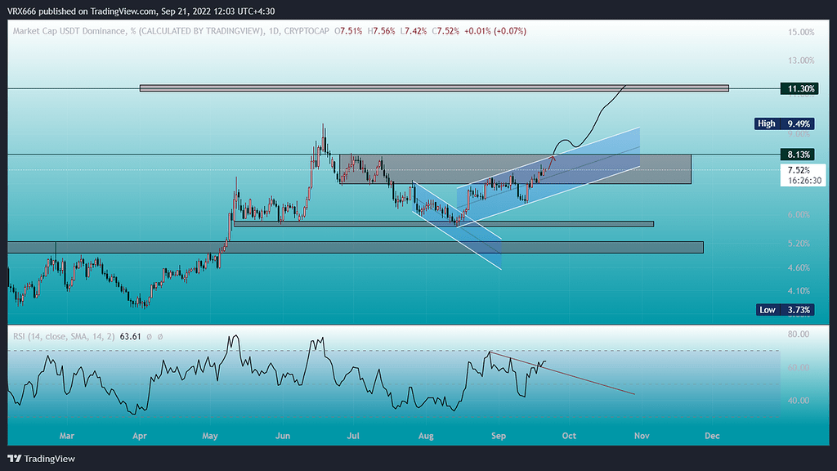Click the red arrow at the channel top
837x471 pixels.
(x=553, y=157)
